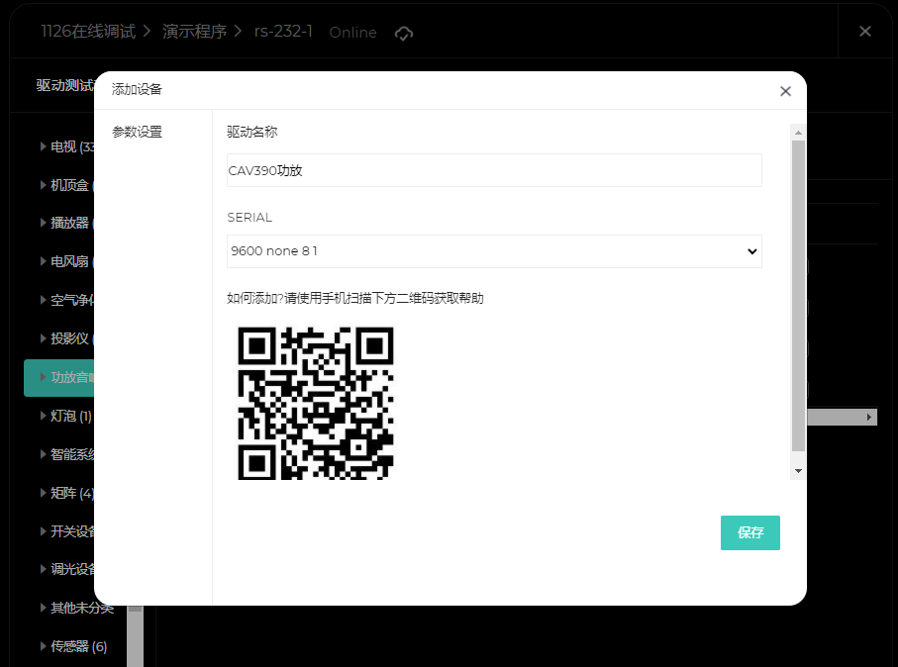Image resolution: width=898 pixels, height=667 pixels.
Task: Select the 灯泡 (1) tree item
Action: pyautogui.click(x=70, y=416)
